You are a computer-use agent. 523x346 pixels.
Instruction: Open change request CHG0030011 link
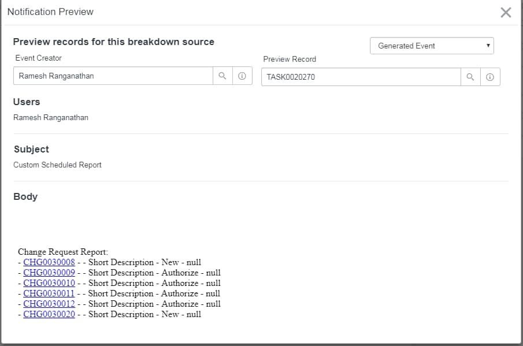[49, 293]
